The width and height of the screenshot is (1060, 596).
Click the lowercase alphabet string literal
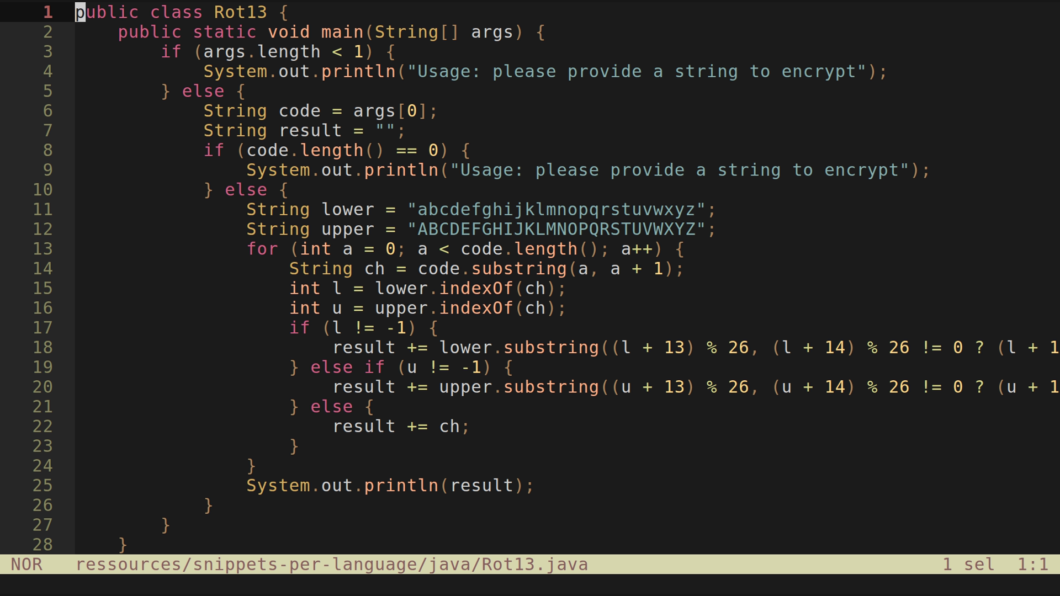click(x=561, y=209)
